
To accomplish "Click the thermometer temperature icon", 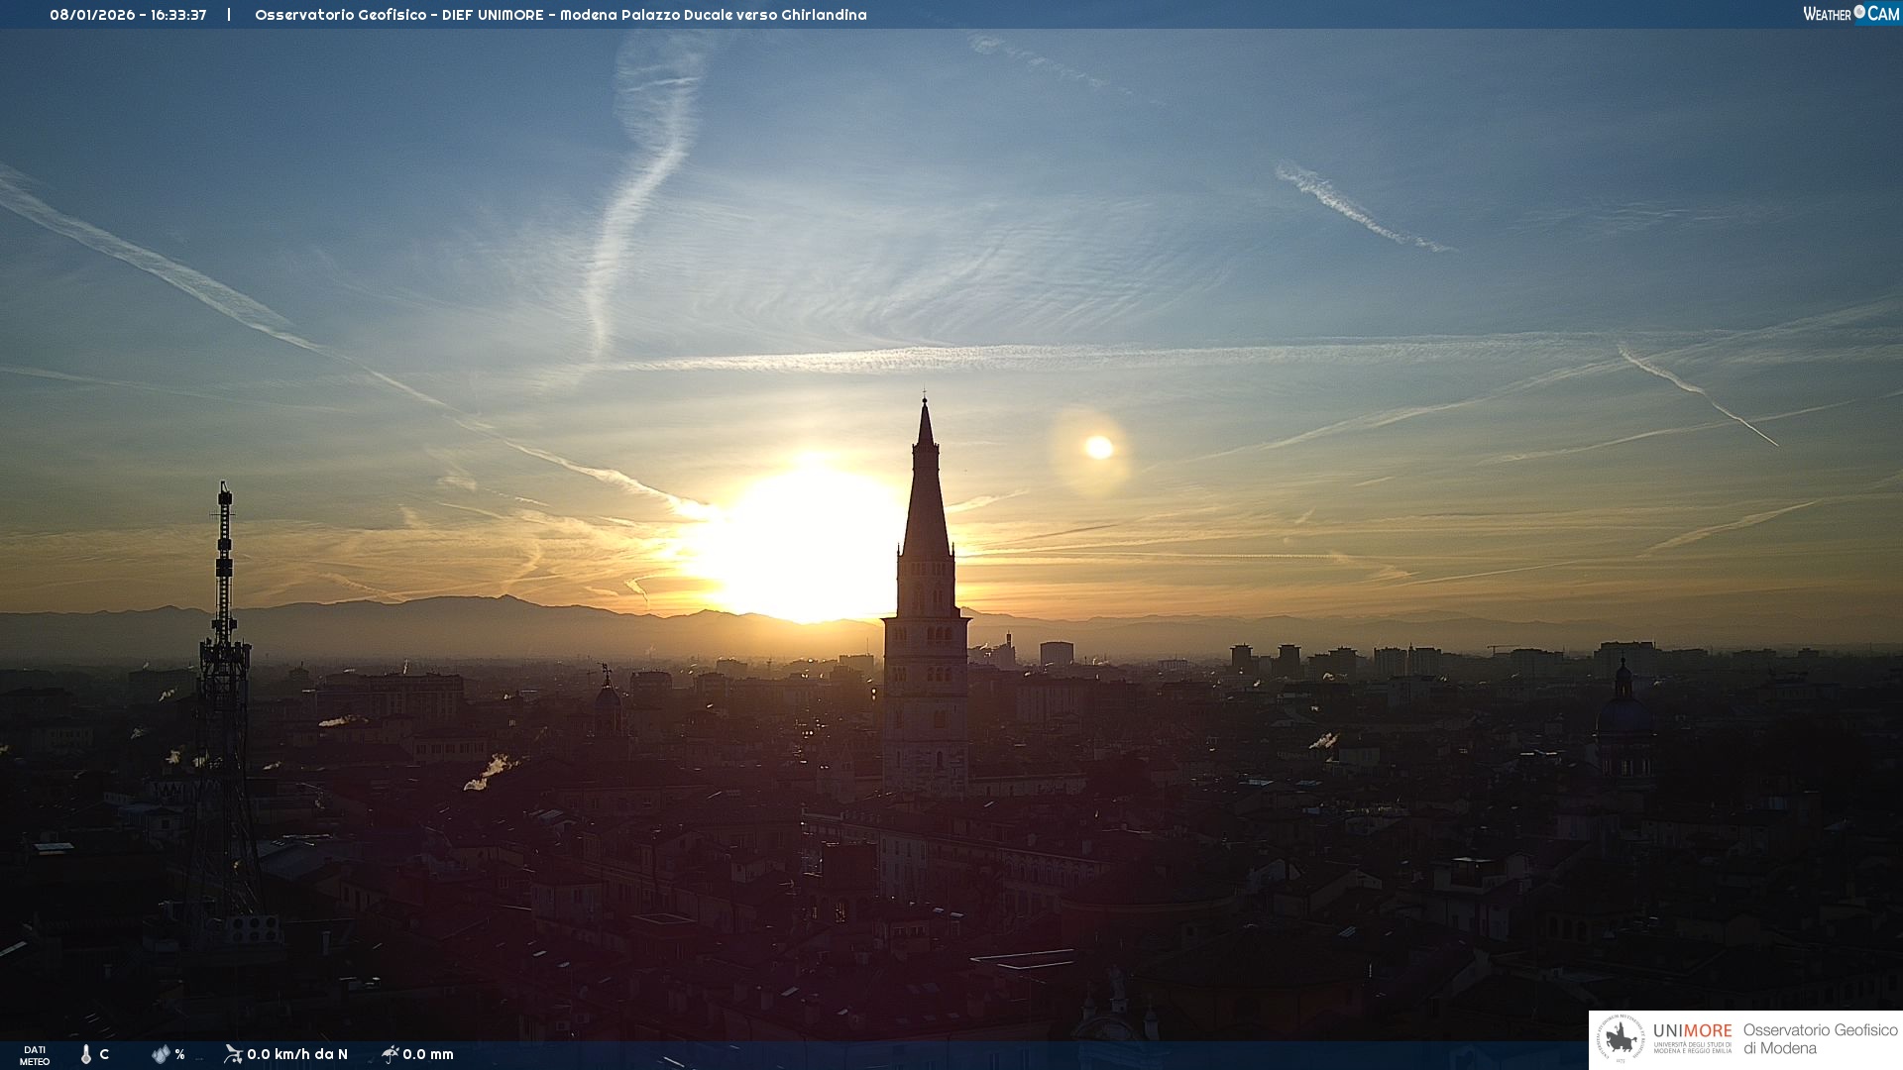I will tap(86, 1054).
